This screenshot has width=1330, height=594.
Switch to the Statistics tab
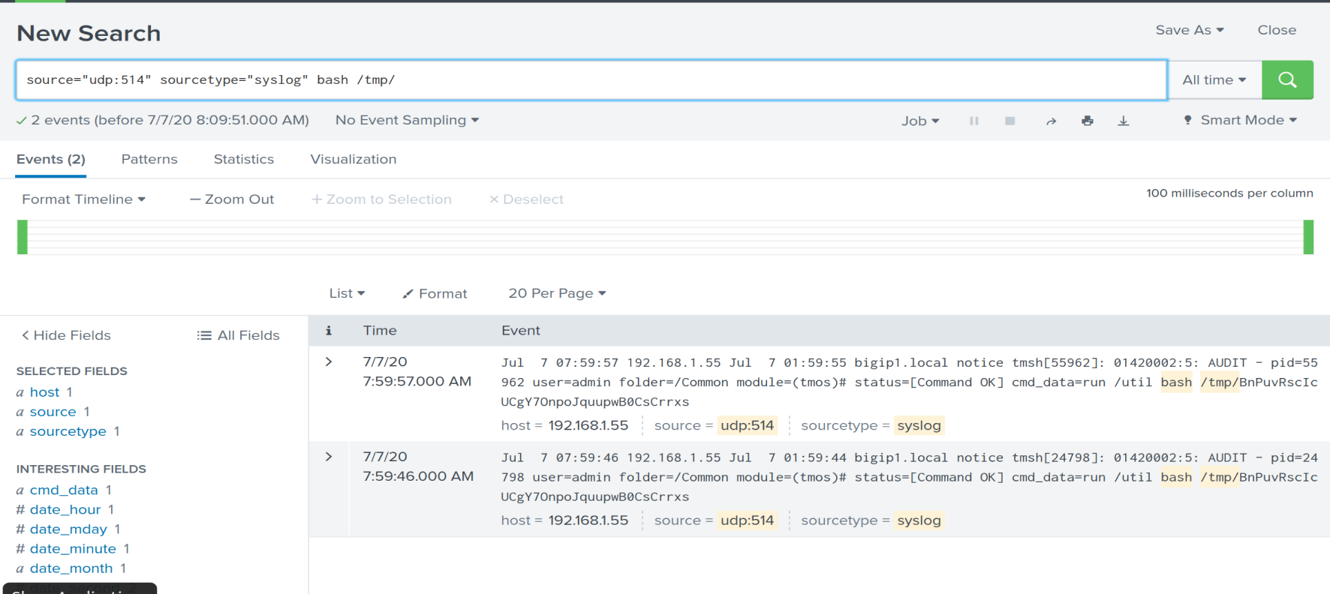[244, 159]
